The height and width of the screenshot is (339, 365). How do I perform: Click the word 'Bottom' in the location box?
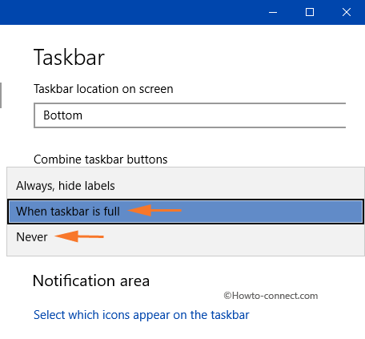pyautogui.click(x=63, y=115)
